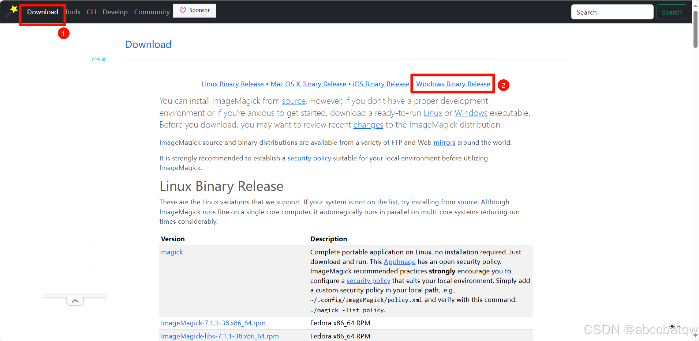Download ImageMagick-7.1.1-38.x86_64.rpm
Viewport: 699px width, 341px height.
click(213, 323)
